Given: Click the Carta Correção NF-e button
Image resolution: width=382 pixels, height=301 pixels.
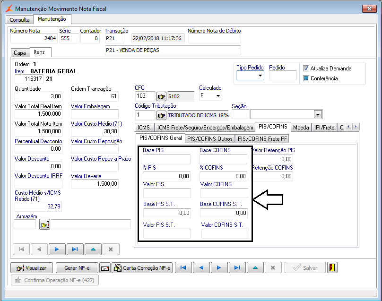Looking at the screenshot, I should point(142,268).
